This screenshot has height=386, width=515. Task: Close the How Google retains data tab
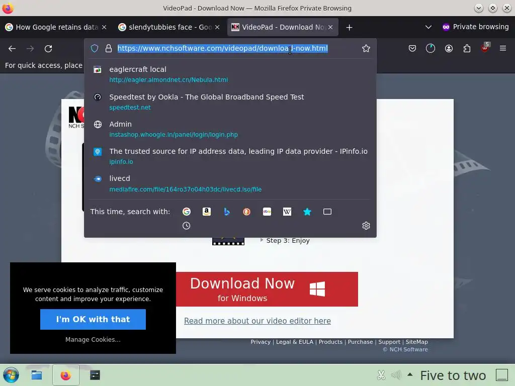click(104, 27)
